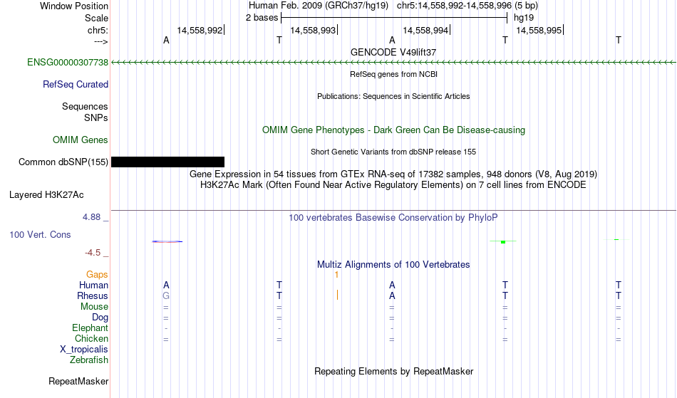Click the H3K27Ac Mark ENCODE title
Image resolution: width=677 pixels, height=398 pixels.
393,185
